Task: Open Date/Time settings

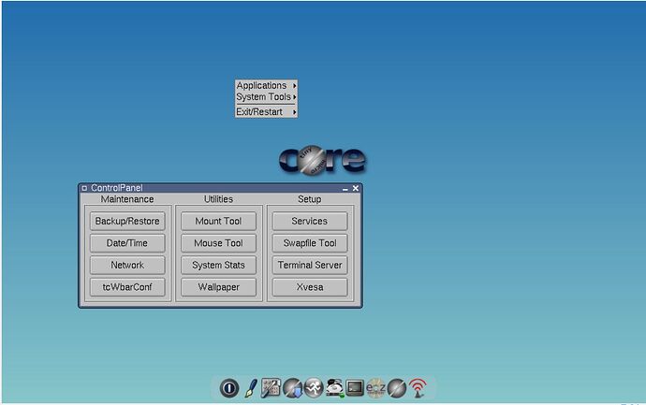Action: pos(127,243)
